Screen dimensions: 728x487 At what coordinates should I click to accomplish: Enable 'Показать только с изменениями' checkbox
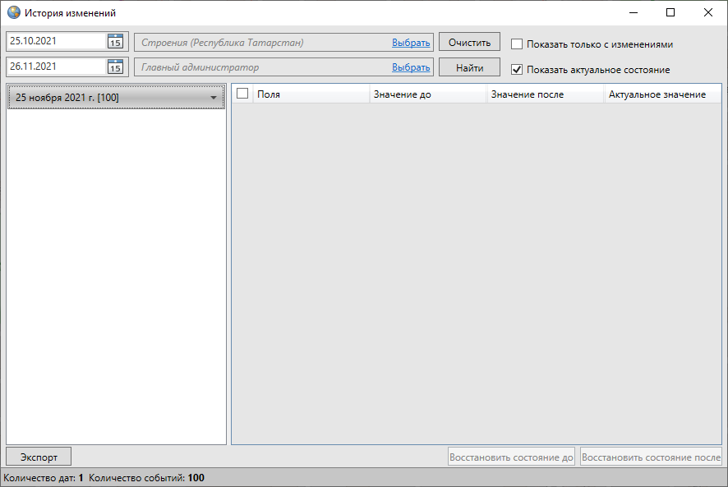(x=517, y=44)
